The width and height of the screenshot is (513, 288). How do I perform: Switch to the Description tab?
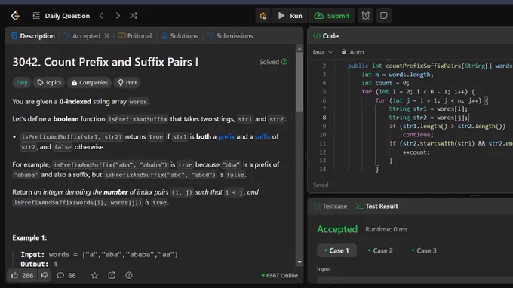point(33,36)
